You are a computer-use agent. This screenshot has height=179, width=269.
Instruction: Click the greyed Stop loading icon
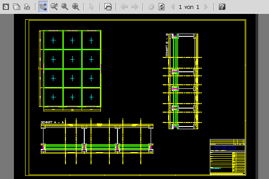(151, 7)
